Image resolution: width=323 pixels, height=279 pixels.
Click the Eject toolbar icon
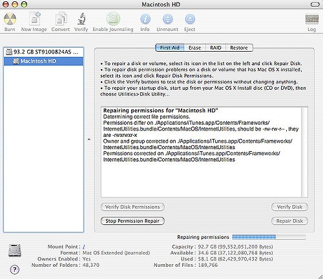pos(190,19)
